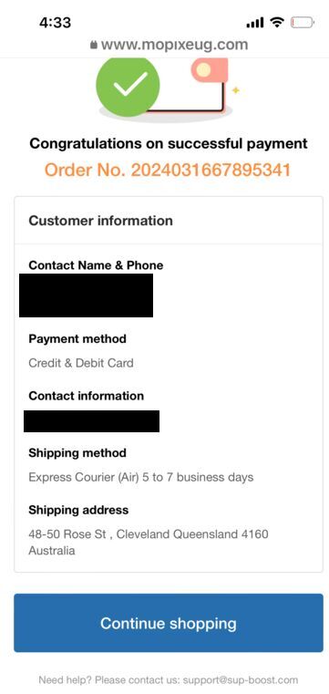This screenshot has height=694, width=329.
Task: Tap the Contact information label
Action: click(x=87, y=396)
